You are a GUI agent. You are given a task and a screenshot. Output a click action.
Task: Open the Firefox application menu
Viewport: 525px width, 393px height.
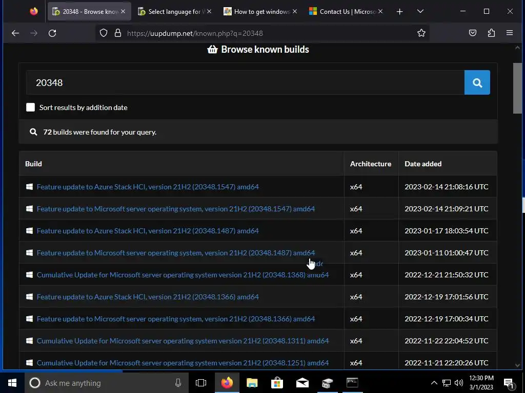[x=510, y=33]
